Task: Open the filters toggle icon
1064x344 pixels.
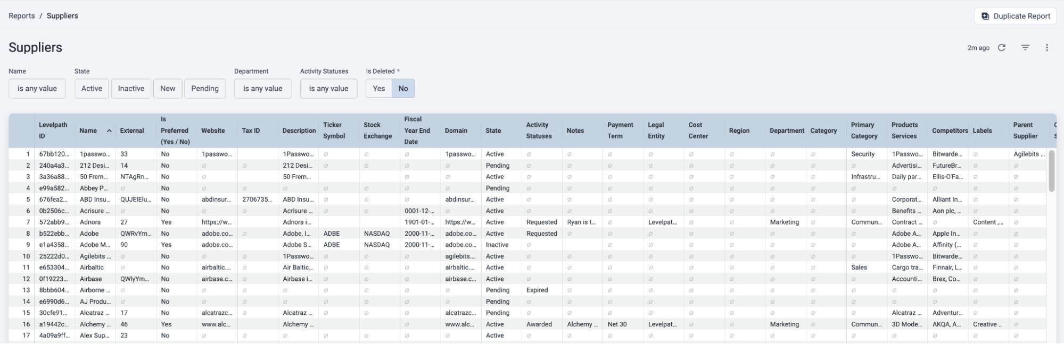Action: pos(1025,48)
